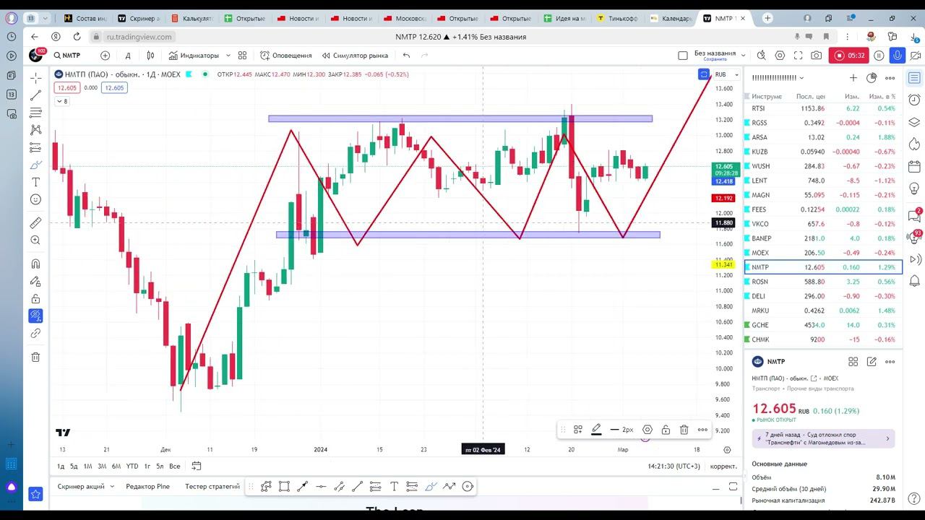
Task: Select the crosshair cursor tool
Action: [x=35, y=78]
